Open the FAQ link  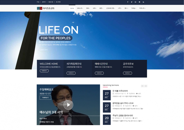click(x=38, y=2)
